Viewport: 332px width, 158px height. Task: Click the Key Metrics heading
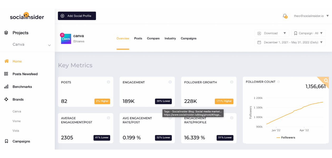pos(75,65)
